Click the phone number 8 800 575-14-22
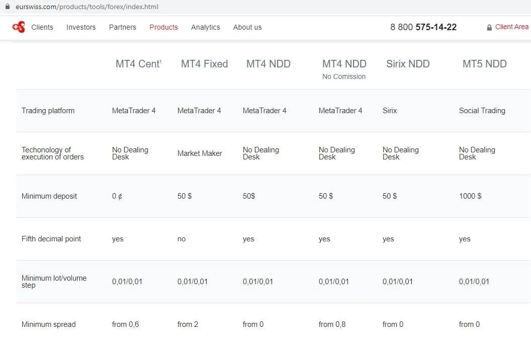The height and width of the screenshot is (344, 531). click(423, 27)
